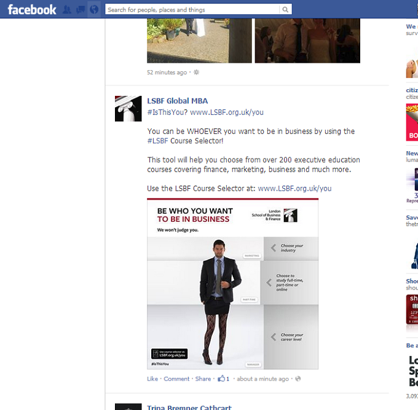Open the 52 minutes ago timestamp
This screenshot has height=410, width=418.
click(167, 73)
